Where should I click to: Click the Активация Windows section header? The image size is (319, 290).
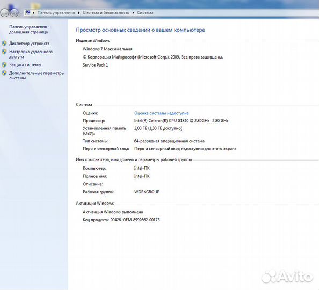pos(95,204)
